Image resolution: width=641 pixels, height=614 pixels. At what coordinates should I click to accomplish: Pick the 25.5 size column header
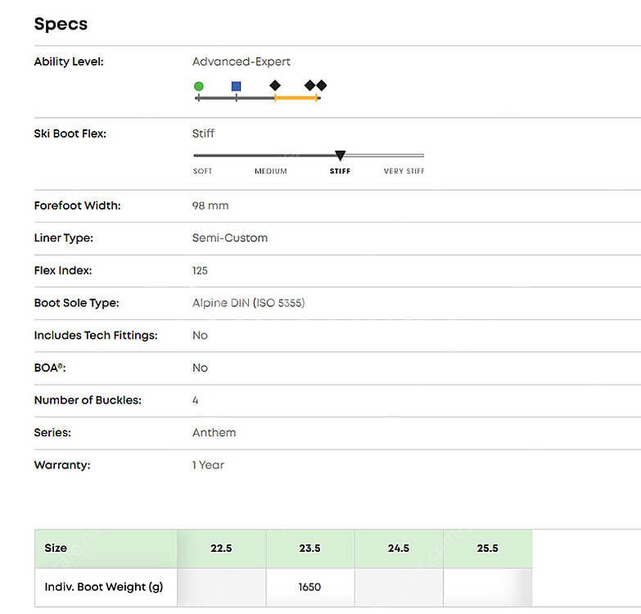487,549
